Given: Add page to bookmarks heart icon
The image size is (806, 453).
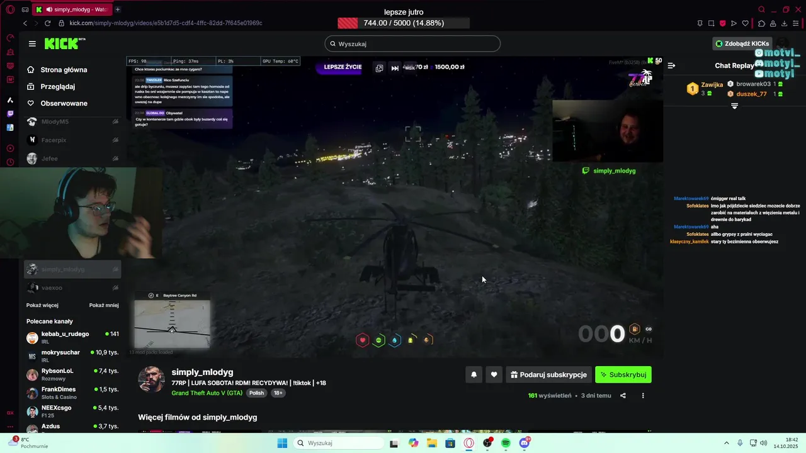Looking at the screenshot, I should pos(745,23).
